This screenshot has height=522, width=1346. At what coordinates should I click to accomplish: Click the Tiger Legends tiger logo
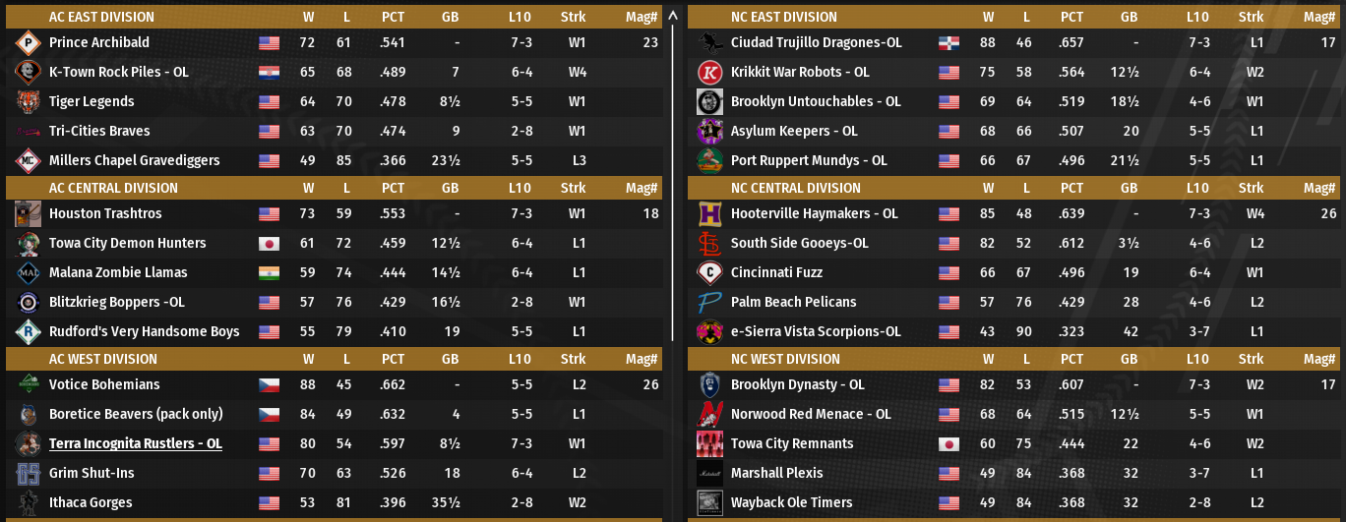[28, 101]
